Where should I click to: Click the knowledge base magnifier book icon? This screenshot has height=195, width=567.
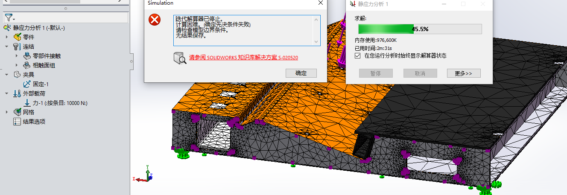(180, 58)
